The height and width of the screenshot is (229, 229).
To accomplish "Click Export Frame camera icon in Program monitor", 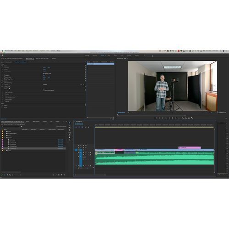I will pyautogui.click(x=189, y=118).
